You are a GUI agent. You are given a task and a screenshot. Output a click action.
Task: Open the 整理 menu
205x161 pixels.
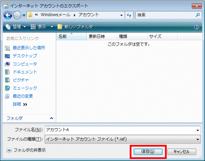(16, 27)
